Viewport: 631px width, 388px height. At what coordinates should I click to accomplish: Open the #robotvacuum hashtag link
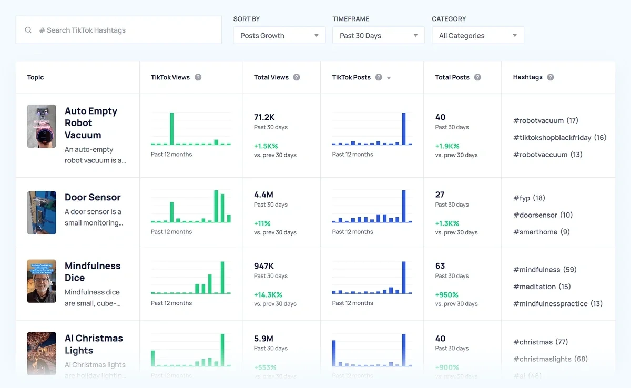(537, 120)
